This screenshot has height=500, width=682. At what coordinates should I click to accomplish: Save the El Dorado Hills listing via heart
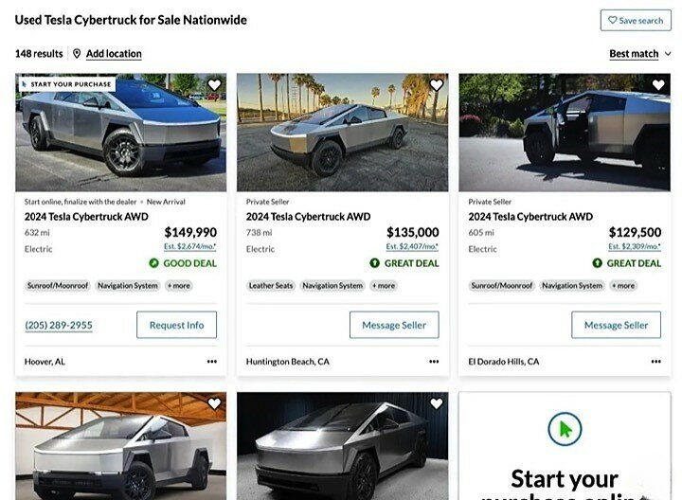(658, 85)
